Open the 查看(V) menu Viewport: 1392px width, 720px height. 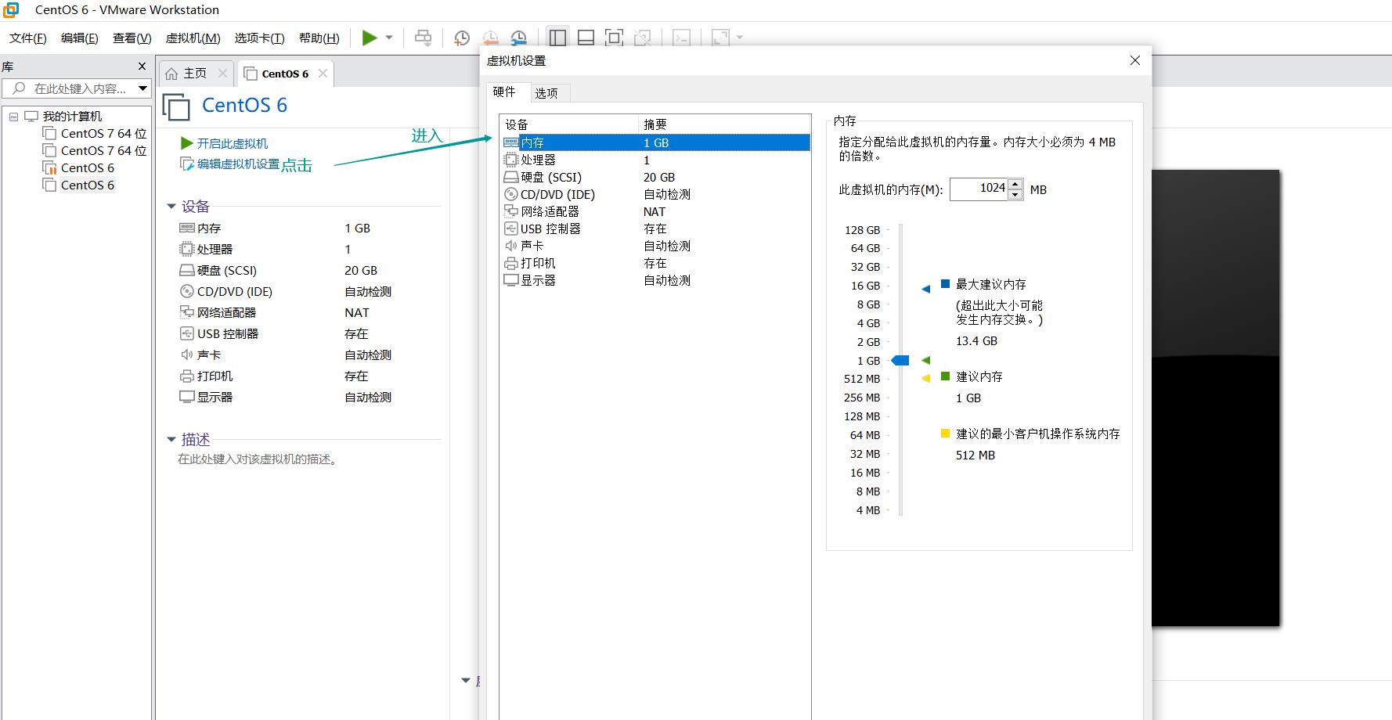coord(132,38)
